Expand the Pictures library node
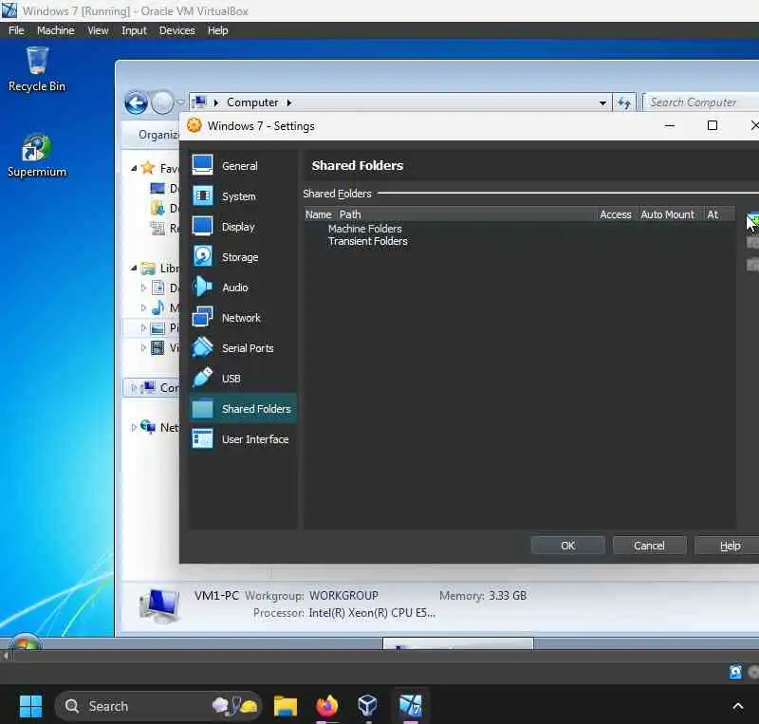This screenshot has width=759, height=724. pos(143,328)
